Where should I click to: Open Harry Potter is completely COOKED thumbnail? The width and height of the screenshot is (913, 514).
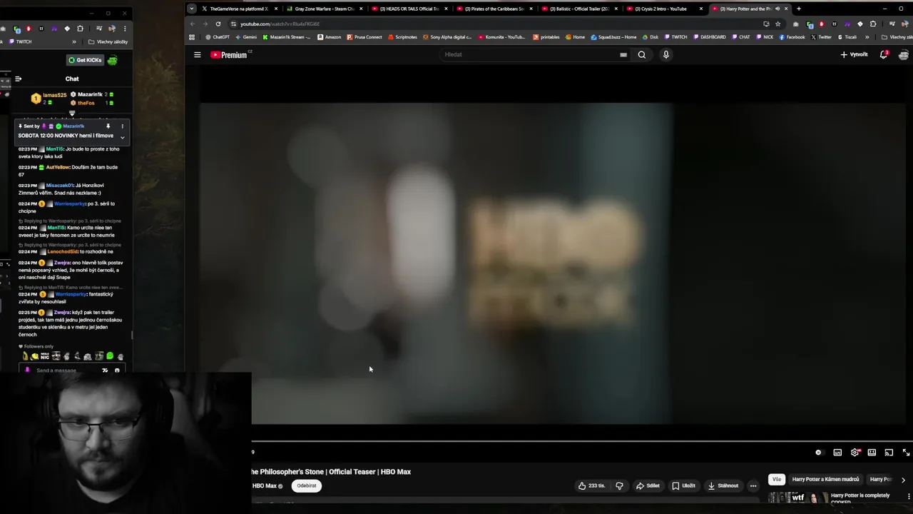[797, 498]
